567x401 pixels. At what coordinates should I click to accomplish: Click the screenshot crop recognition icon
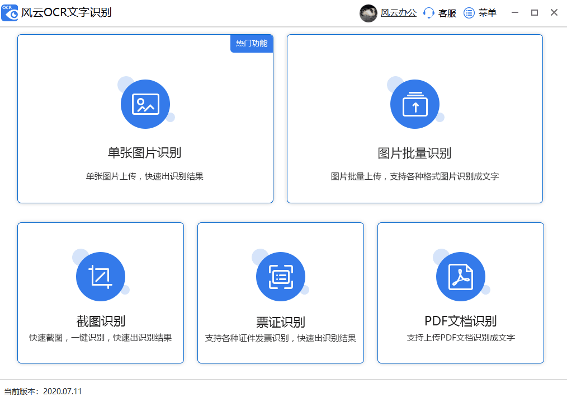(x=101, y=277)
